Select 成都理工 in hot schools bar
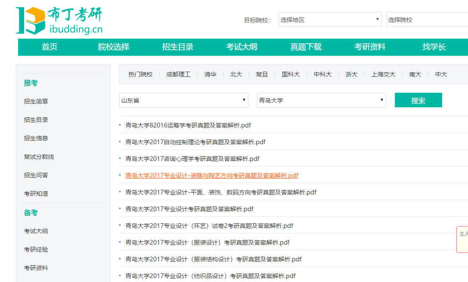468x282 pixels. (179, 74)
